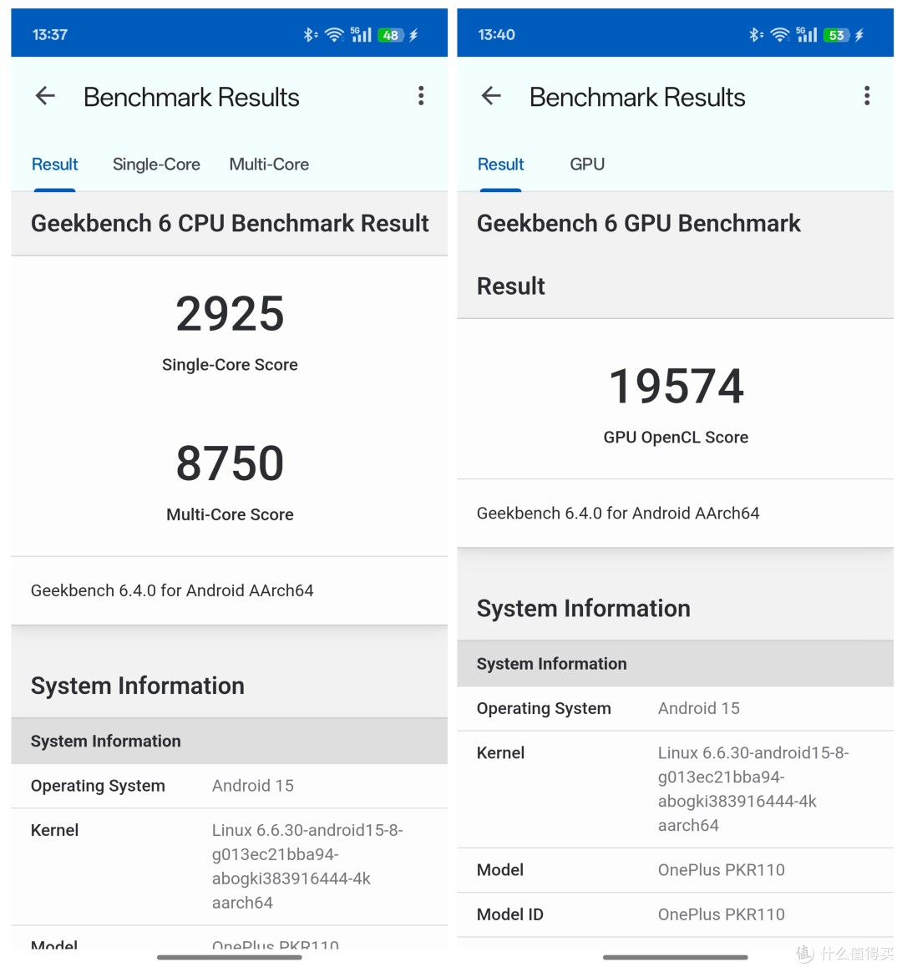
Task: Tap back arrow on CPU results screen
Action: coord(46,97)
